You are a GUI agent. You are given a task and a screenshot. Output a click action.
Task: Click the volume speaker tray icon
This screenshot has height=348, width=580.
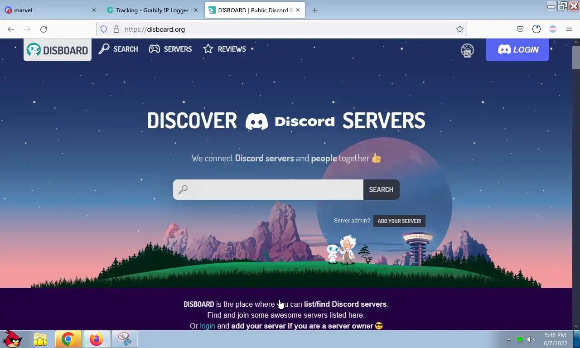tap(531, 339)
